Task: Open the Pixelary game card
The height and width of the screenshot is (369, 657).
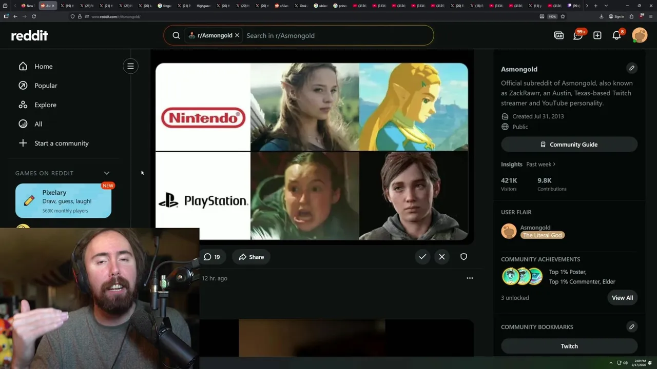Action: (63, 201)
